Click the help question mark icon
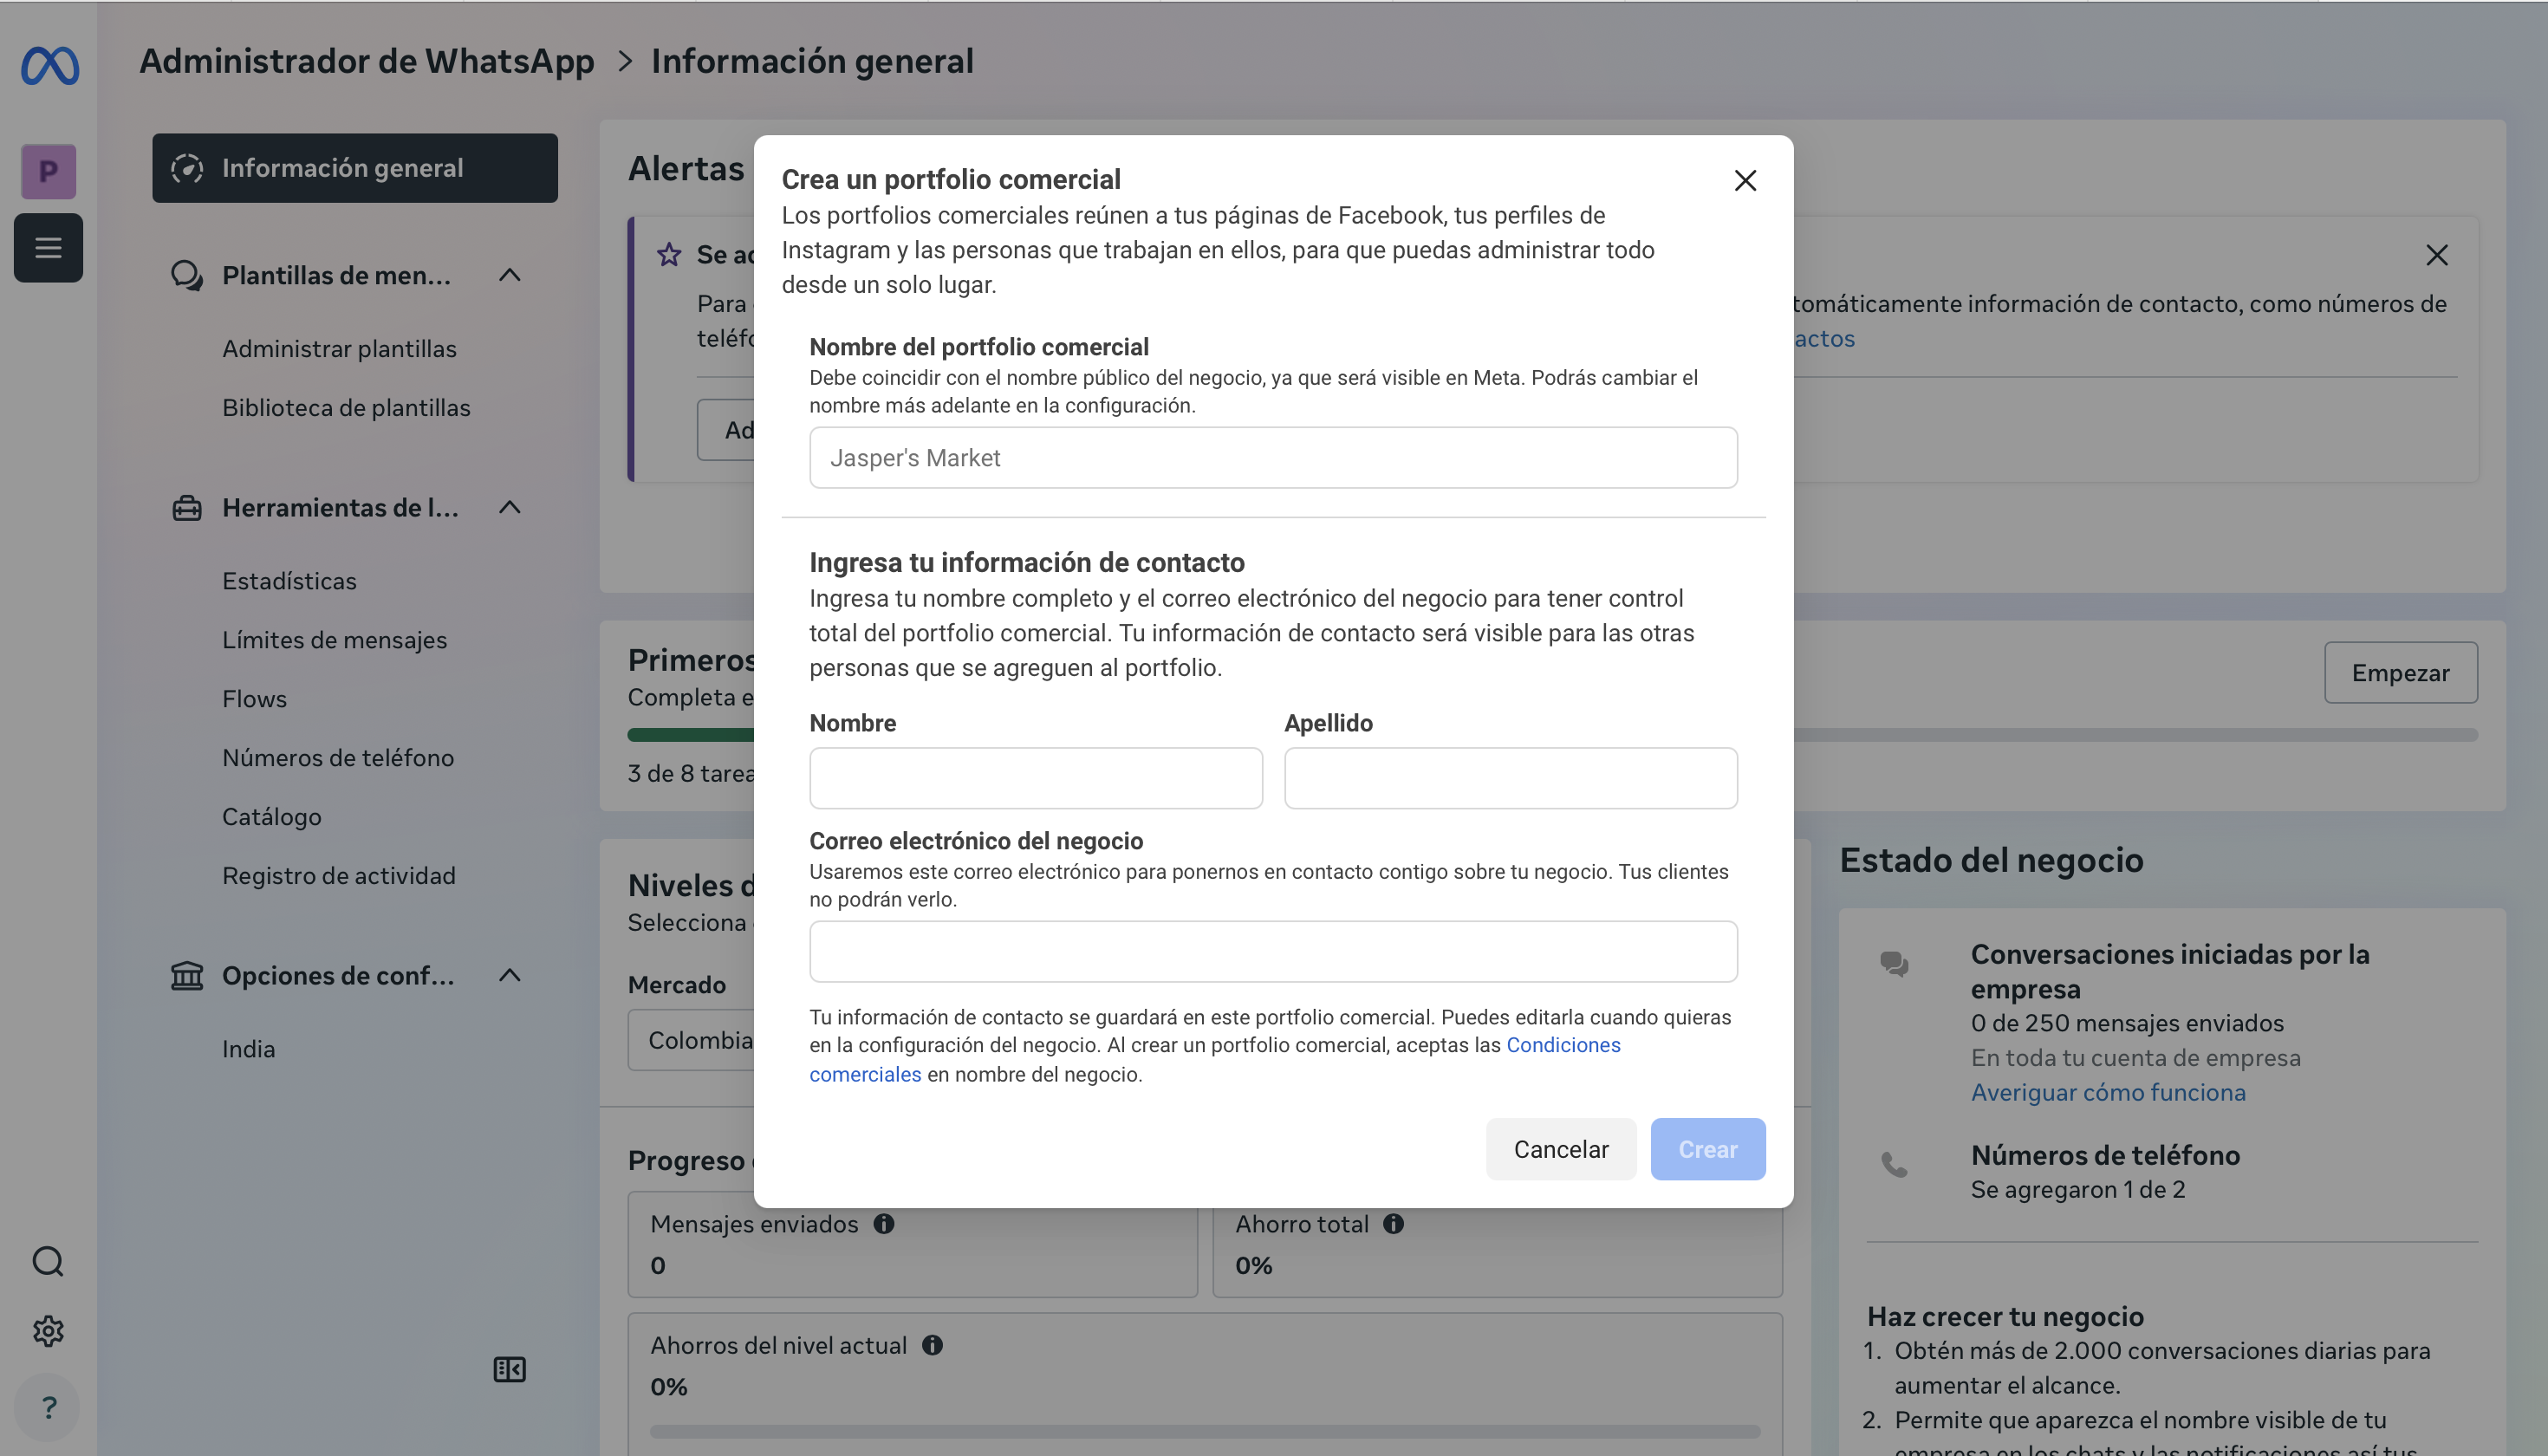This screenshot has height=1456, width=2548. (48, 1407)
